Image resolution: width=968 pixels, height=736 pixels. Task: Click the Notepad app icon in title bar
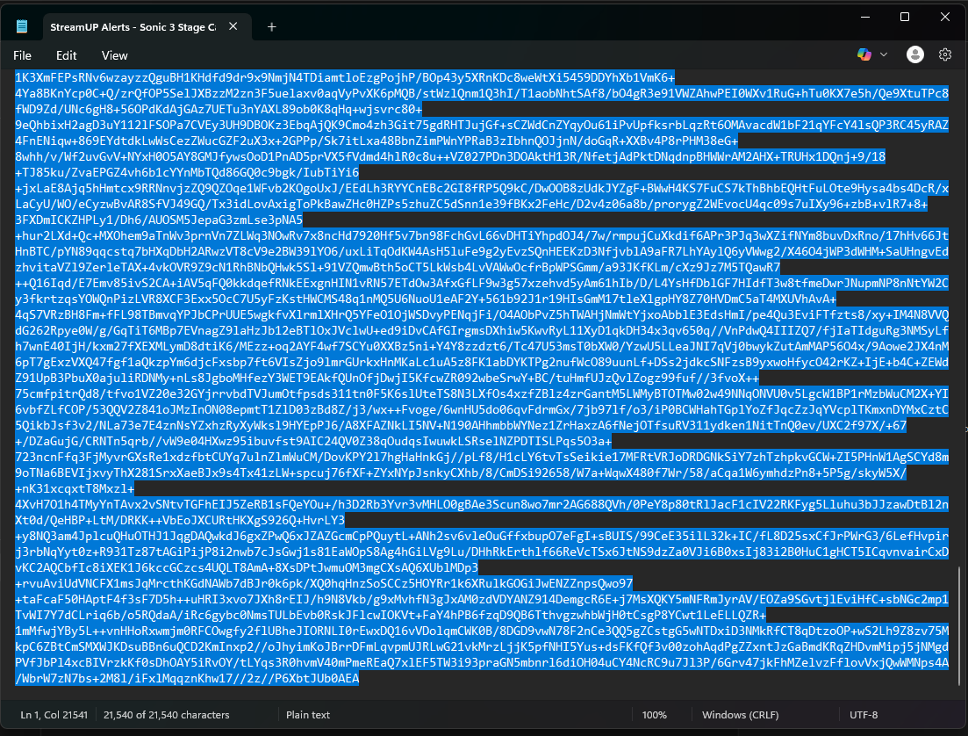pos(22,26)
